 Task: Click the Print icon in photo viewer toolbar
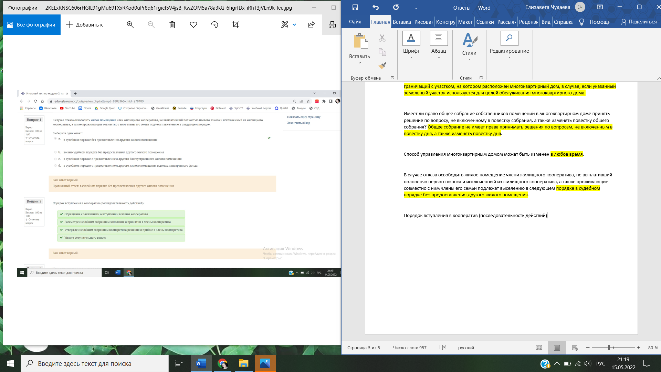[332, 24]
